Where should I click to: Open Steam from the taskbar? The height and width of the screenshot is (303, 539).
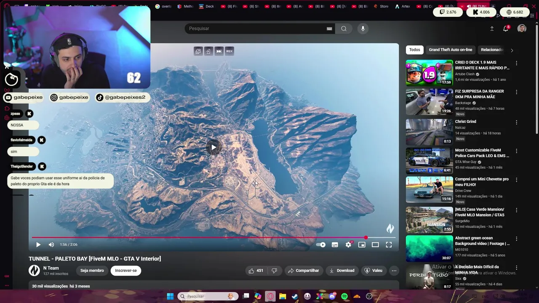pos(295,296)
